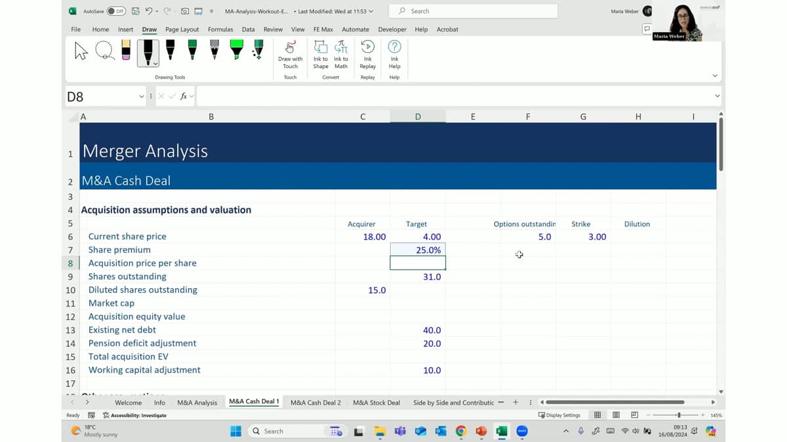Click the Redo arrow
Screen dimensions: 787x442
point(167,11)
